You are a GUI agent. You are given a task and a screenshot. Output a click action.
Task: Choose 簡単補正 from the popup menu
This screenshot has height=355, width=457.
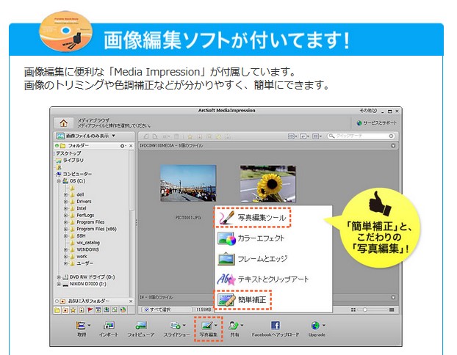click(243, 300)
